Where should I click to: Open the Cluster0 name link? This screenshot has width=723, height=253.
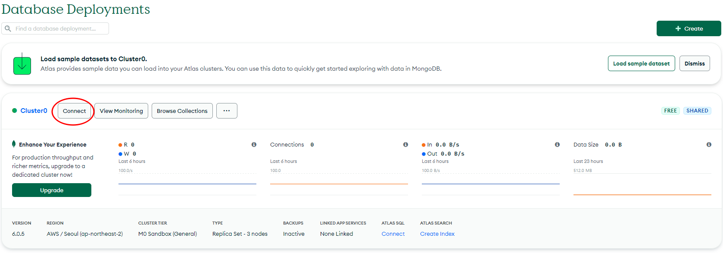(x=34, y=111)
